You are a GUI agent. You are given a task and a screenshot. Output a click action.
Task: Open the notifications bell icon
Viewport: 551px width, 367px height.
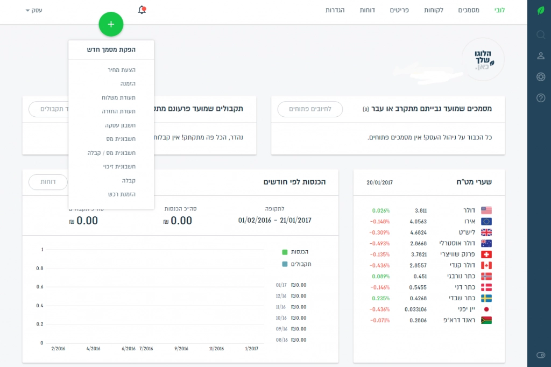coord(142,10)
